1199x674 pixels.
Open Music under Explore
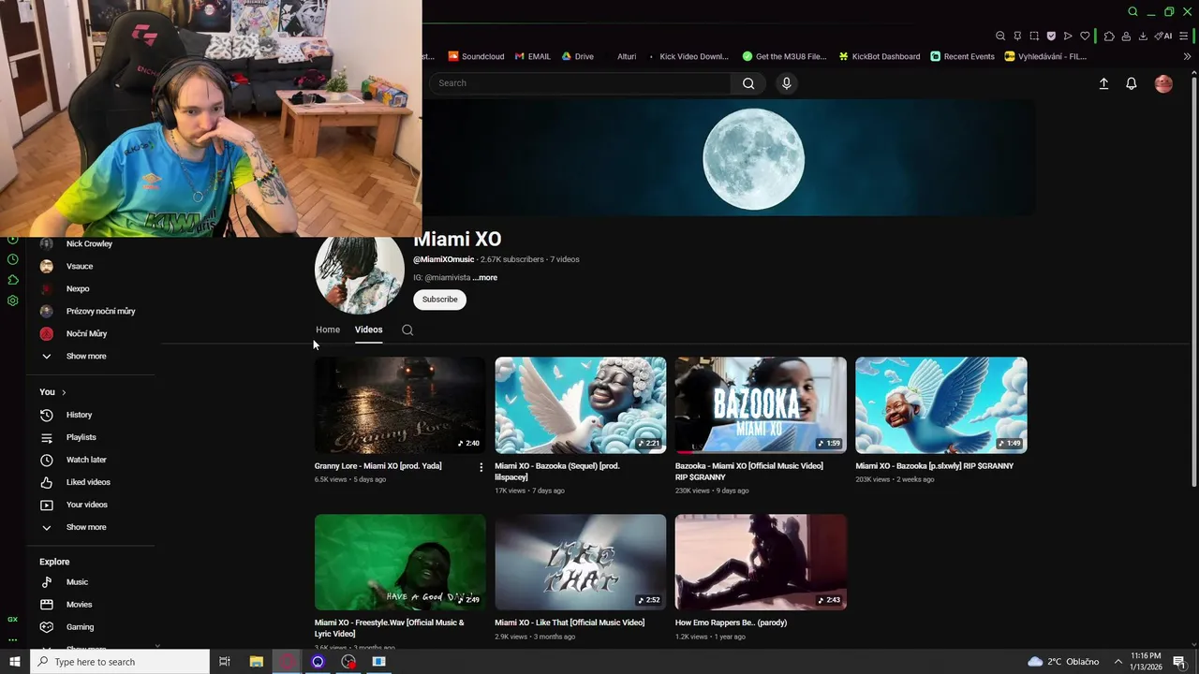tap(77, 582)
